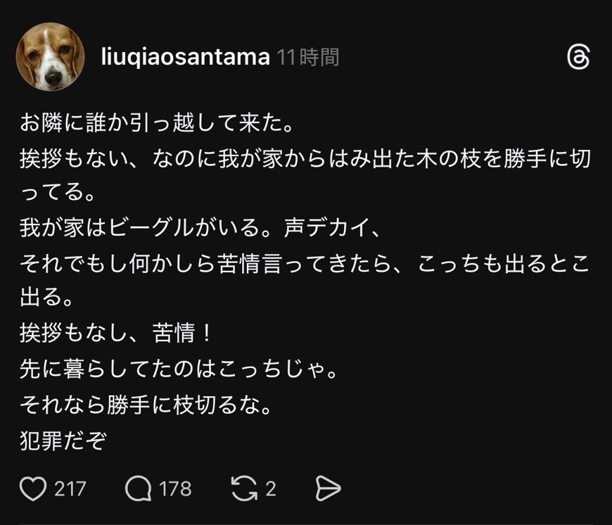Open the beagle profile picture
The width and height of the screenshot is (612, 525).
(x=50, y=57)
